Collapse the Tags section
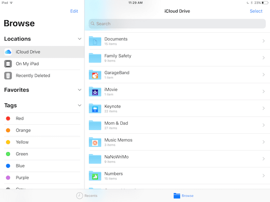 pyautogui.click(x=80, y=105)
